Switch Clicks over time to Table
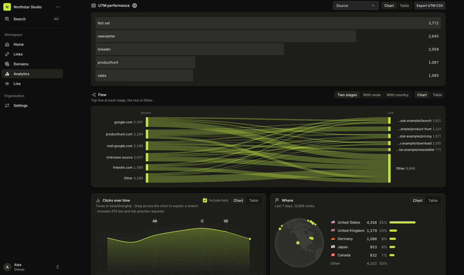The height and width of the screenshot is (275, 464). pos(254,200)
